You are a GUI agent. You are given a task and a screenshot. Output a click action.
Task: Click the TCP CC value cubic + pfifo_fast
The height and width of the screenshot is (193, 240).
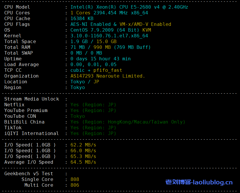point(96,70)
